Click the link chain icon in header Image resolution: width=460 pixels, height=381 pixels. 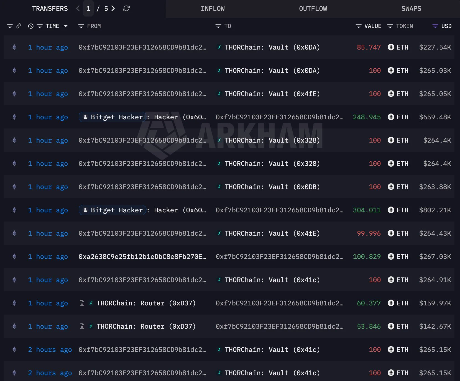[x=18, y=26]
